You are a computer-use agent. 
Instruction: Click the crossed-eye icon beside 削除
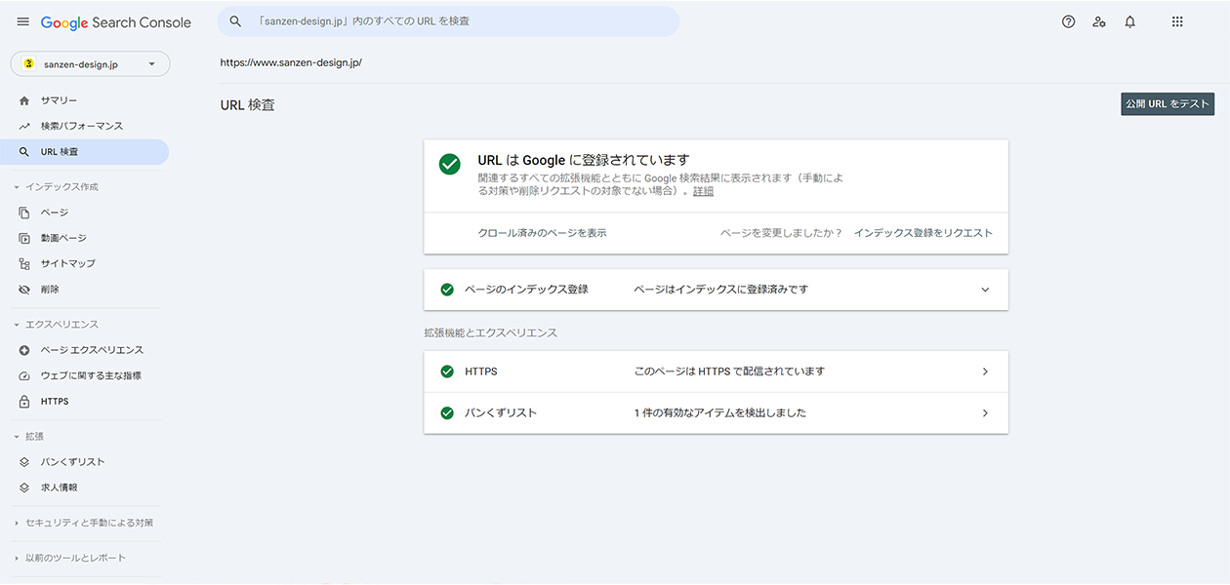pyautogui.click(x=24, y=290)
